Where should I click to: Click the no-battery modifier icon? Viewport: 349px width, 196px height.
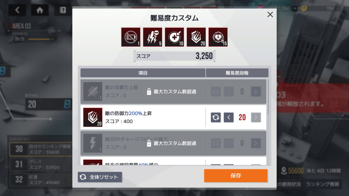(131, 37)
